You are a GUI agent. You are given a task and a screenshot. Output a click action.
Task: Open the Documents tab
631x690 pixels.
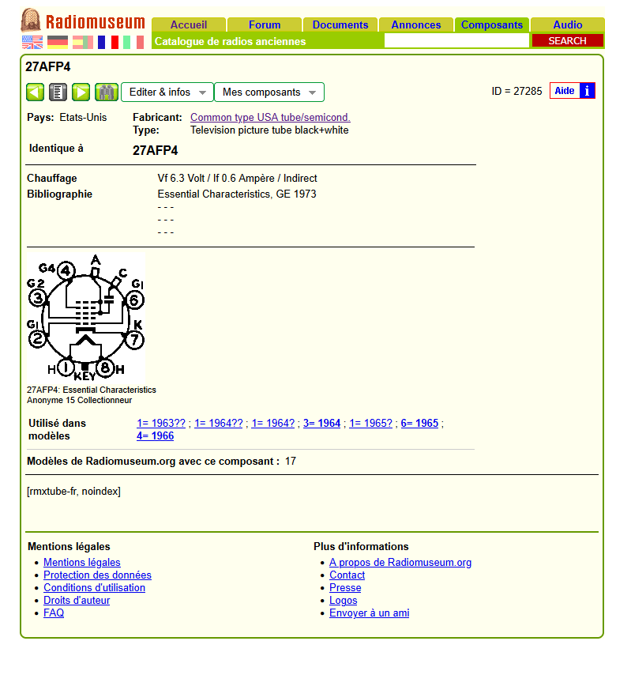pos(340,25)
